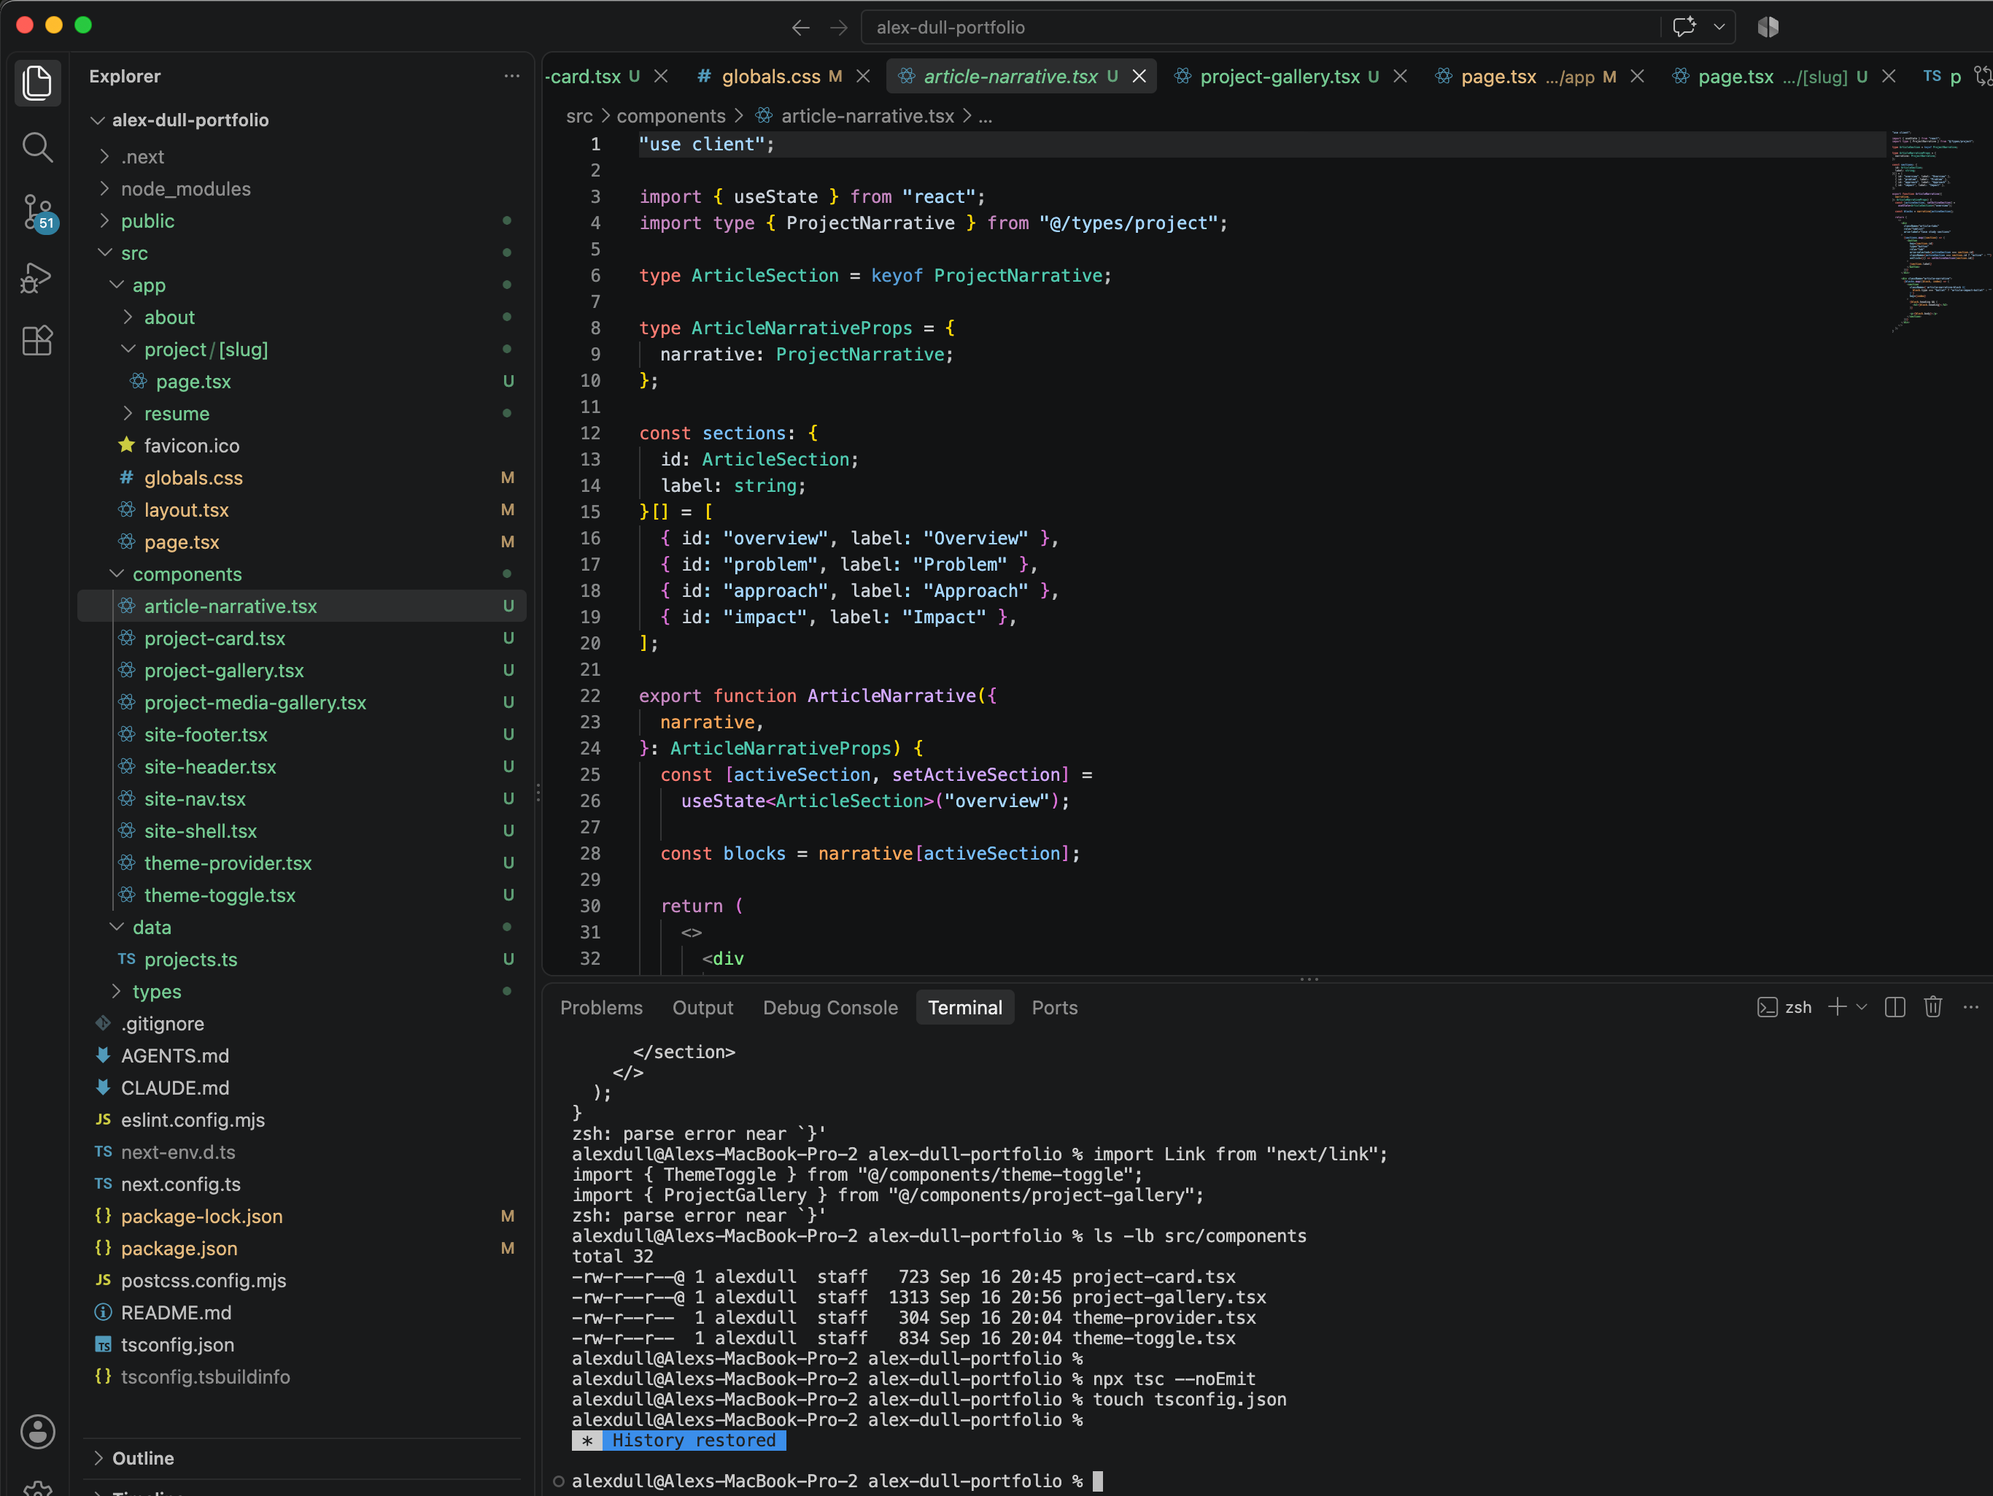
Task: Switch to the Problems panel tab
Action: tap(601, 1008)
